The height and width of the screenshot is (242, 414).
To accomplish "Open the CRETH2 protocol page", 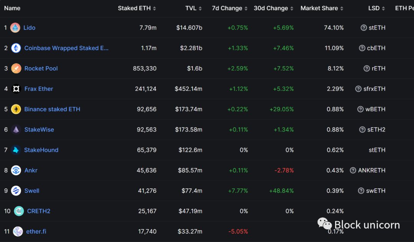I will pos(39,211).
